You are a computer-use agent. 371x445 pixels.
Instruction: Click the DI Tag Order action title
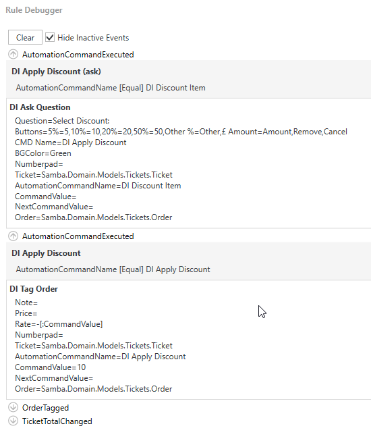pyautogui.click(x=34, y=289)
